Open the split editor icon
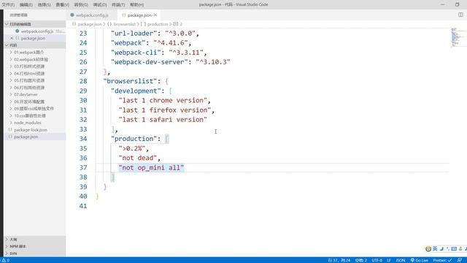This screenshot has height=263, width=467. [x=460, y=15]
